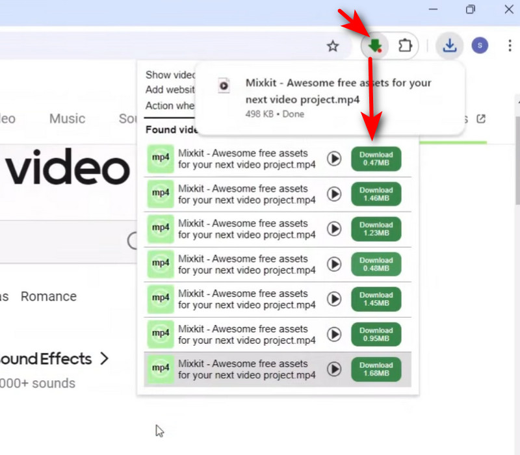Click the downloaded file's video icon
520x455 pixels.
[224, 85]
